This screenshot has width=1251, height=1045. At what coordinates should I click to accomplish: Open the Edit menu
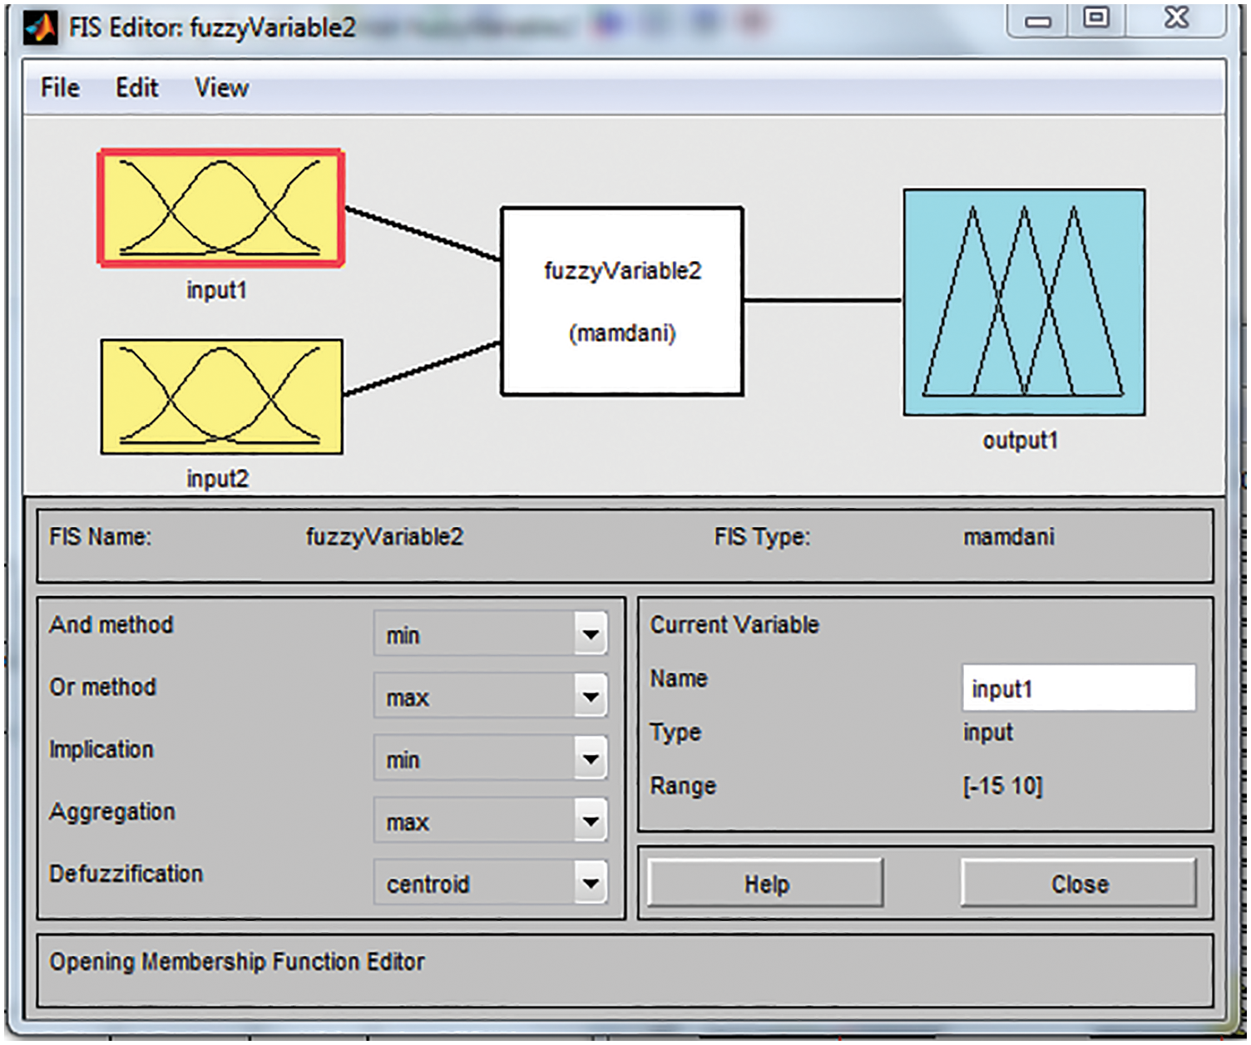click(x=136, y=87)
